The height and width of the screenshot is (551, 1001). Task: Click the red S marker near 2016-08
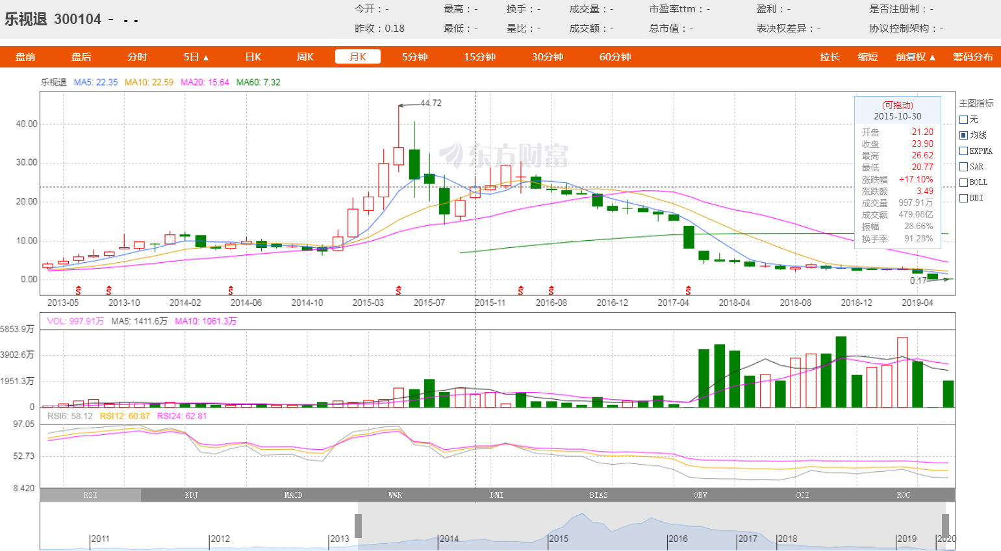click(x=551, y=290)
